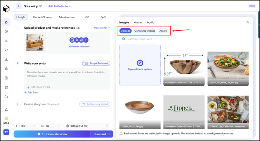This screenshot has width=260, height=141.
Task: Open the history clock icon in the sidebar
Action: pyautogui.click(x=6, y=31)
